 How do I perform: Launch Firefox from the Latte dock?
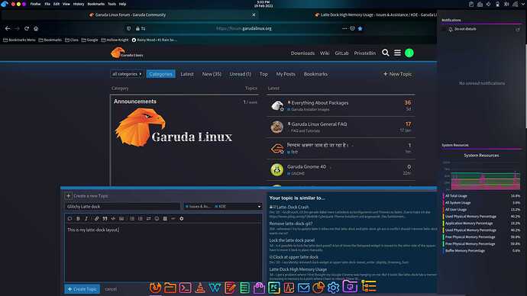pyautogui.click(x=155, y=288)
